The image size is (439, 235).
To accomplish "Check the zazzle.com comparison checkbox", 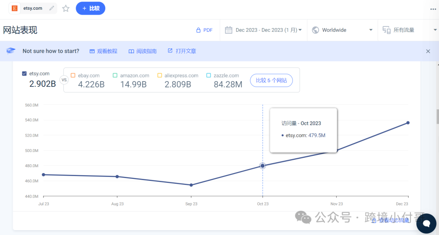I will click(x=209, y=75).
